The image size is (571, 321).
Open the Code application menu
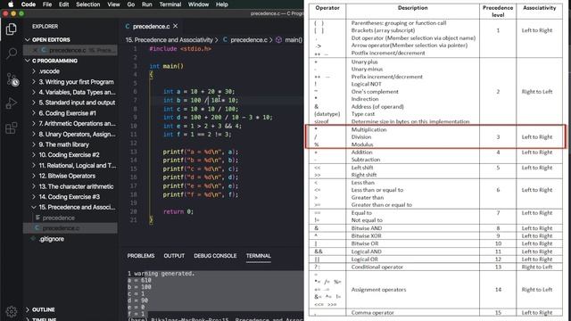(28, 4)
